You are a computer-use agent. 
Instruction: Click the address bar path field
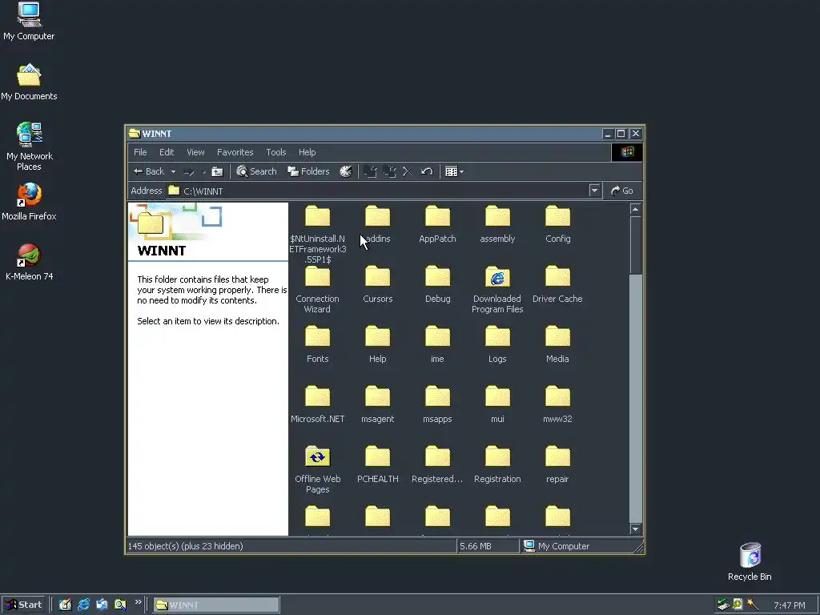(383, 191)
